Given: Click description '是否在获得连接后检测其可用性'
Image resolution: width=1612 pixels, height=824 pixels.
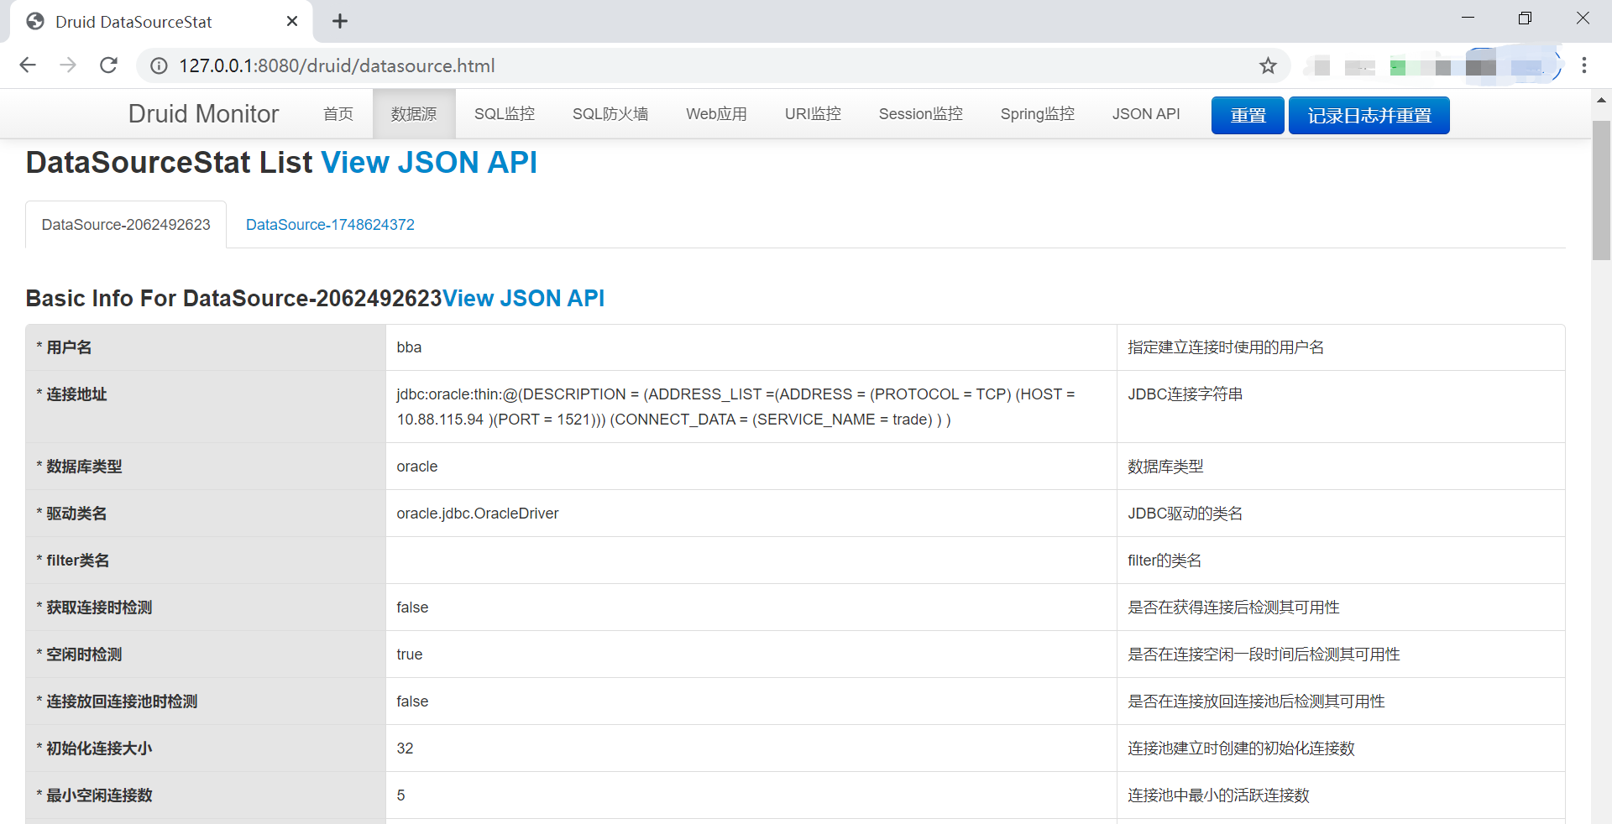Looking at the screenshot, I should coord(1233,608).
